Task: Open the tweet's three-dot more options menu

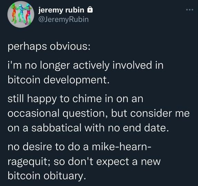Action: point(190,10)
